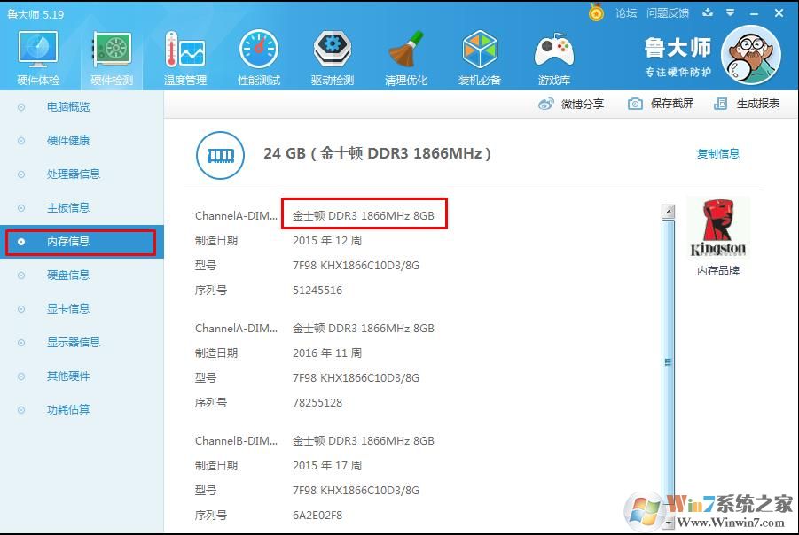Viewport: 799px width, 535px height.
Task: Open 游戏库 game controller icon
Action: [x=554, y=50]
